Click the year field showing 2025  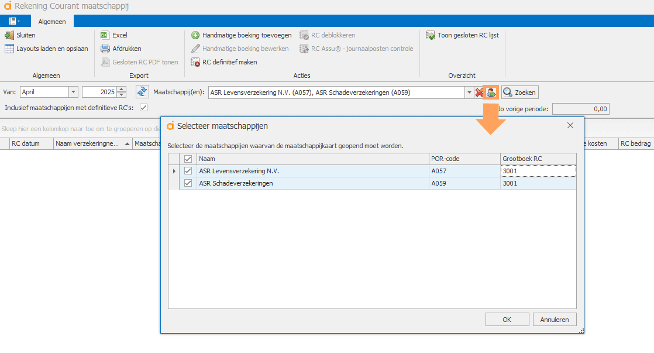pyautogui.click(x=99, y=92)
